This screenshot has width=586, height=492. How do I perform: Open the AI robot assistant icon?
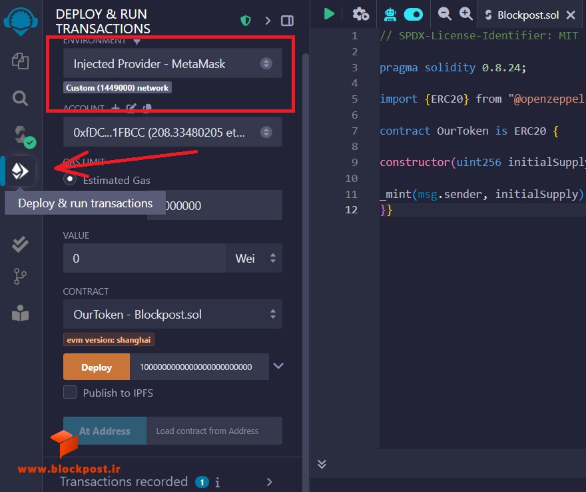[x=390, y=14]
